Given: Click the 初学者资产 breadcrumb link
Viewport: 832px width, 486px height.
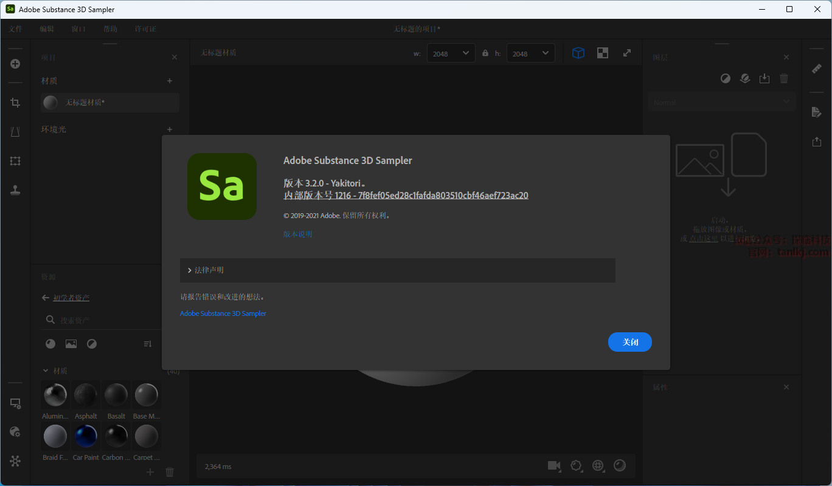Looking at the screenshot, I should point(71,298).
